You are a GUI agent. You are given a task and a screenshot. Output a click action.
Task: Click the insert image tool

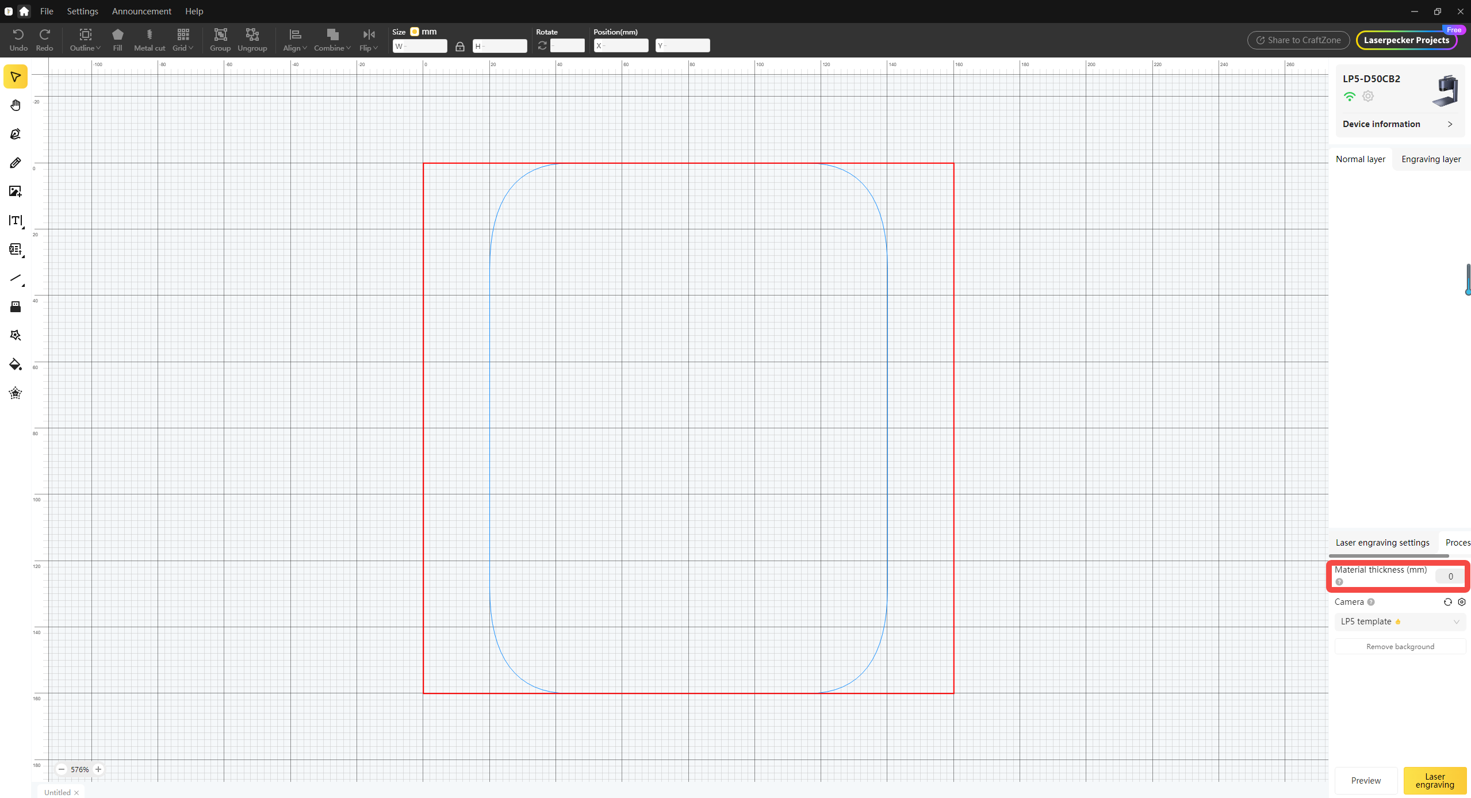(16, 191)
